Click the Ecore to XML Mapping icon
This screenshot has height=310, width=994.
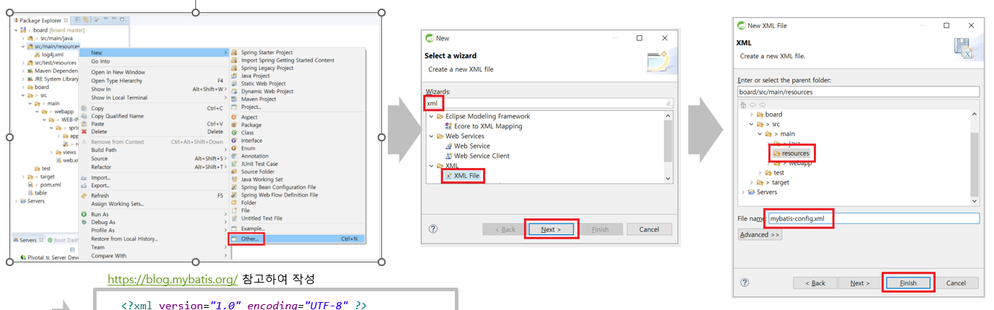[448, 126]
